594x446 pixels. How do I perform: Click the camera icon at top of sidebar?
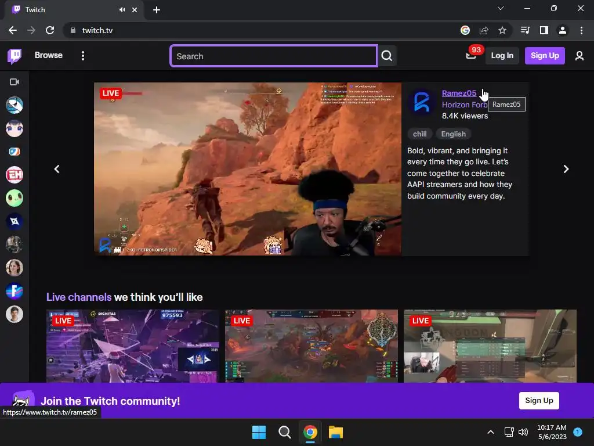(x=15, y=82)
